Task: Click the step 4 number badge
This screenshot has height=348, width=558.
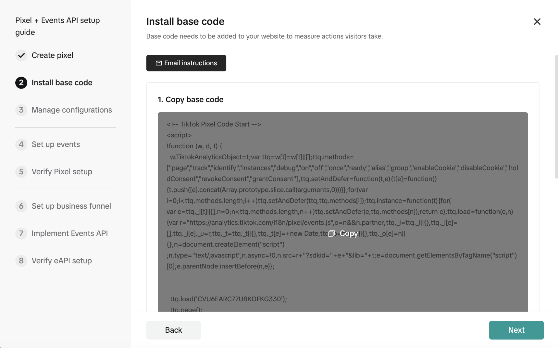Action: coord(21,144)
